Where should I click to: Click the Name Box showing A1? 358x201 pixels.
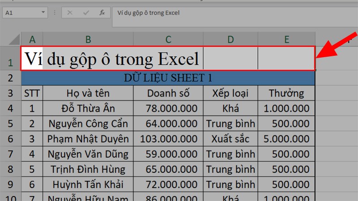pos(25,13)
